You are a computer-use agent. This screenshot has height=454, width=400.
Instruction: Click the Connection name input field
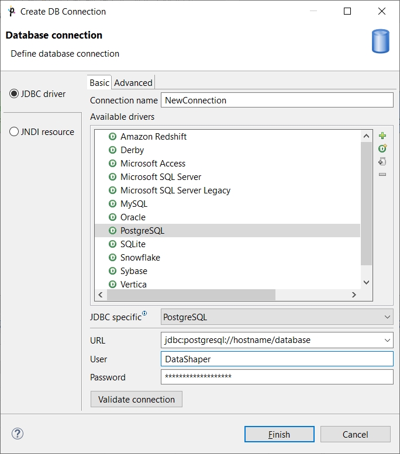click(277, 100)
